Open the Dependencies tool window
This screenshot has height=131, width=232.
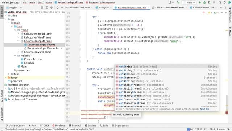coord(121,126)
